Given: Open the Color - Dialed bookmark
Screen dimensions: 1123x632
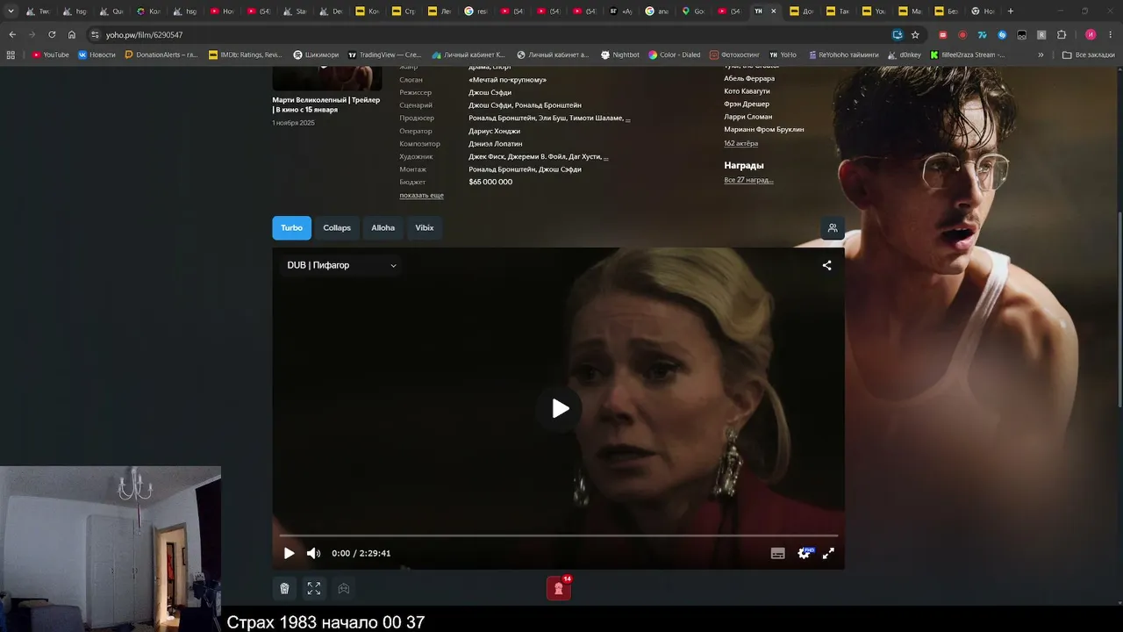Looking at the screenshot, I should [x=674, y=54].
